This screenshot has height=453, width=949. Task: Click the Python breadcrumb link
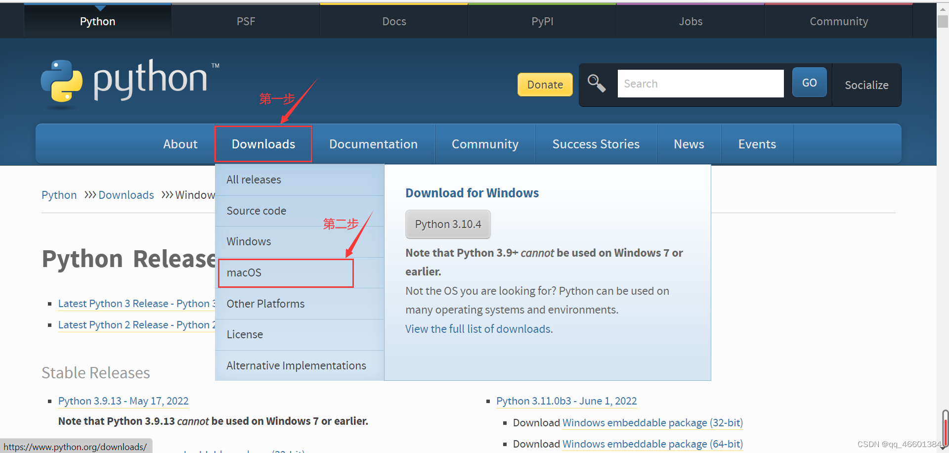click(59, 195)
